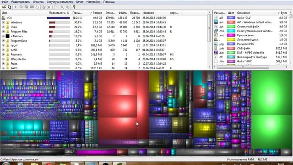
Task: Open the Помощь menu
Action: click(109, 2)
